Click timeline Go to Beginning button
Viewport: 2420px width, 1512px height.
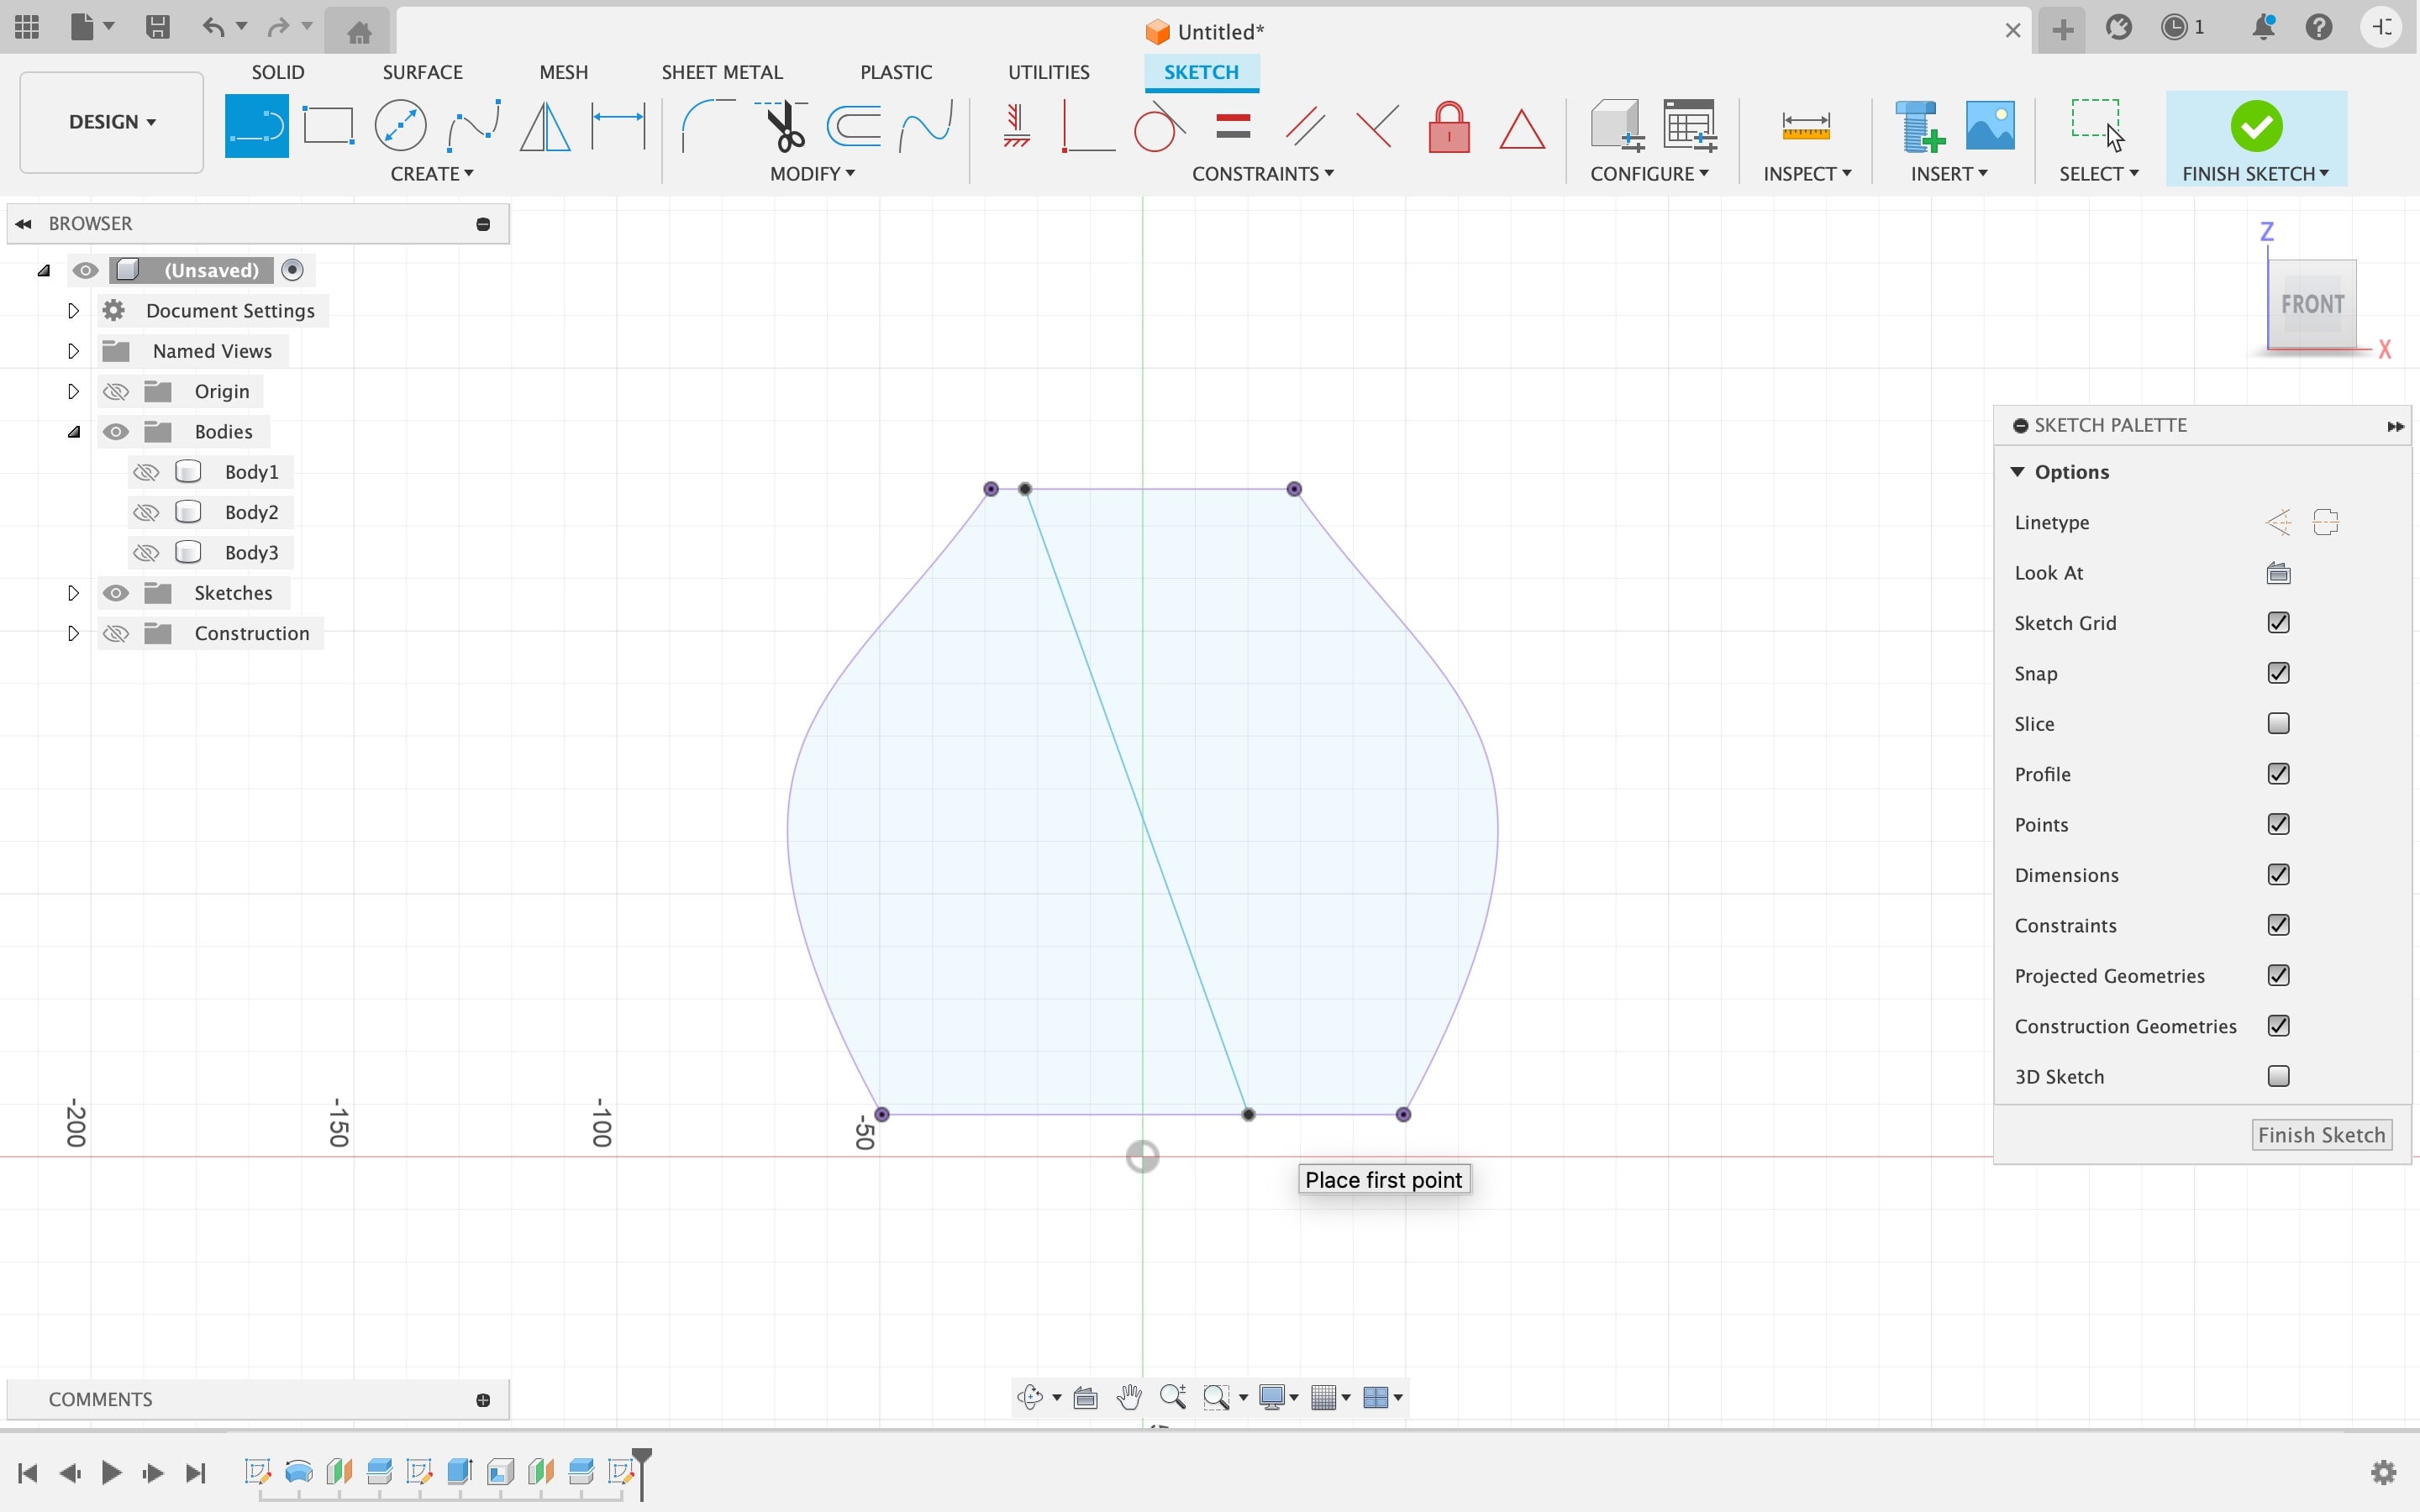click(x=28, y=1473)
